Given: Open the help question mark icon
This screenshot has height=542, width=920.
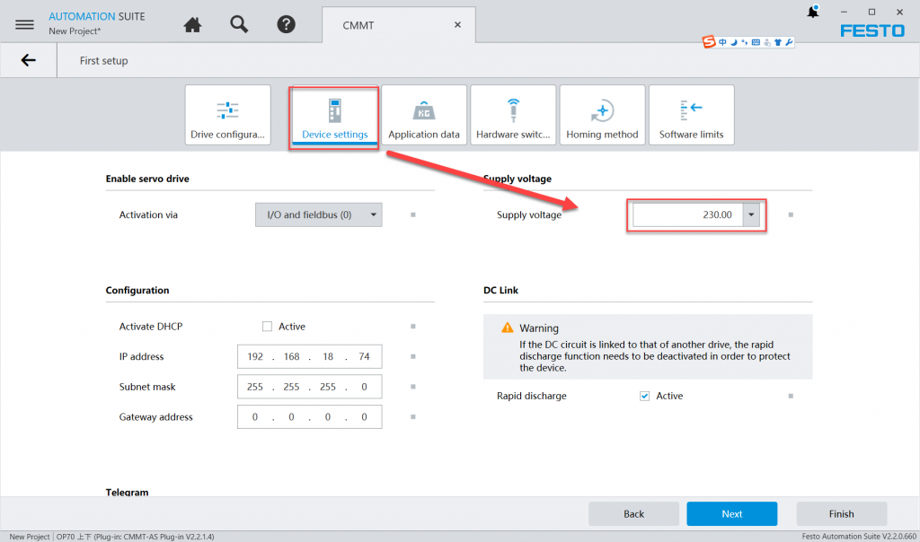Looking at the screenshot, I should click(x=286, y=24).
